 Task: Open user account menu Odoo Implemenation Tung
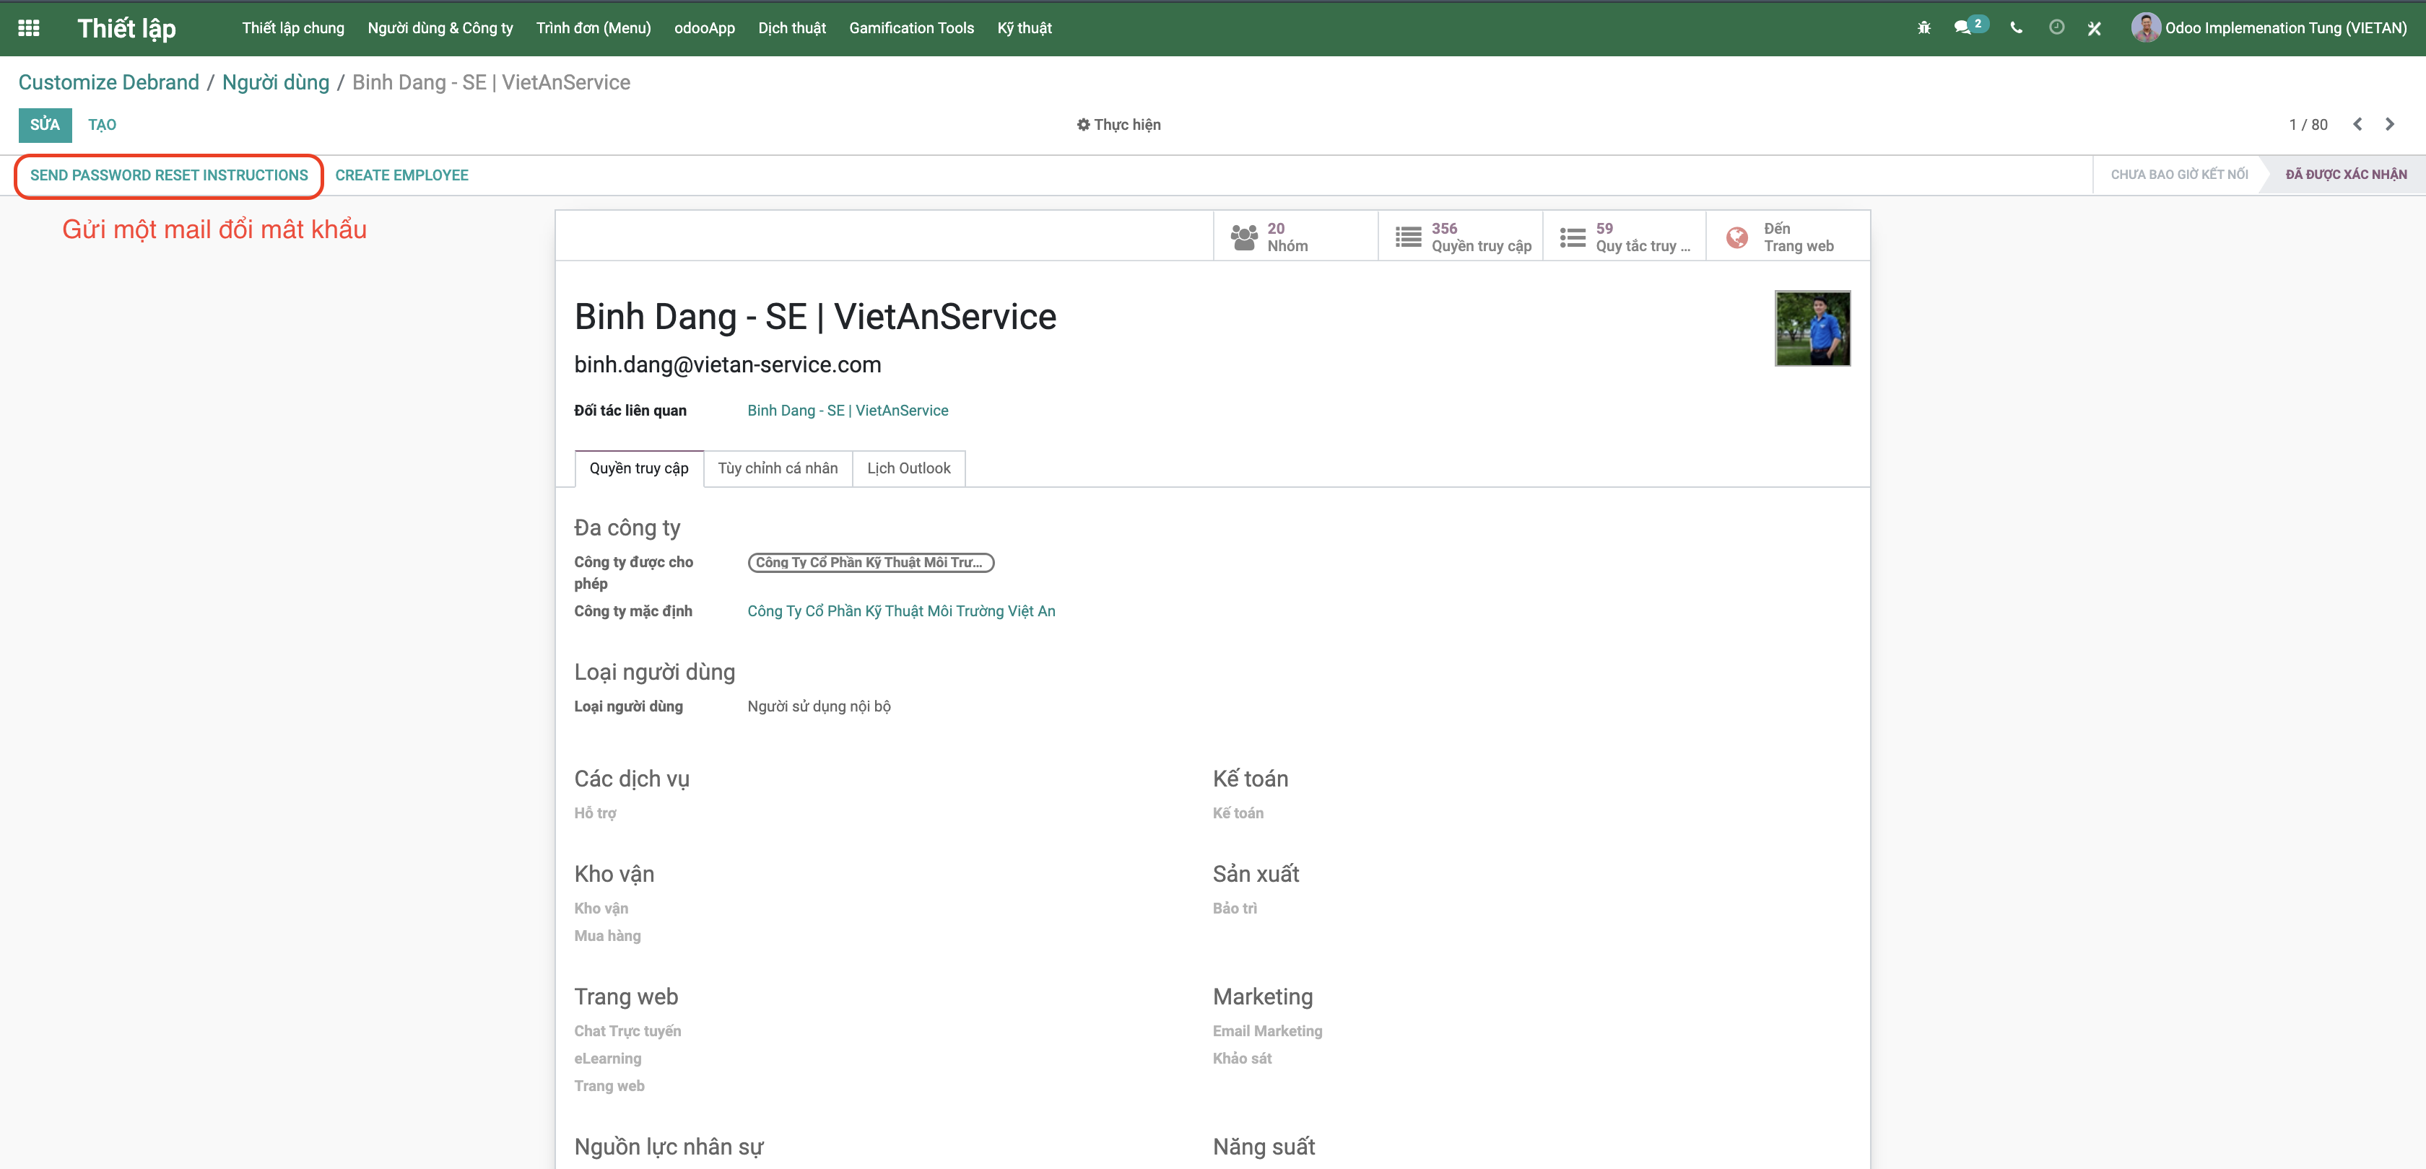pyautogui.click(x=2269, y=28)
